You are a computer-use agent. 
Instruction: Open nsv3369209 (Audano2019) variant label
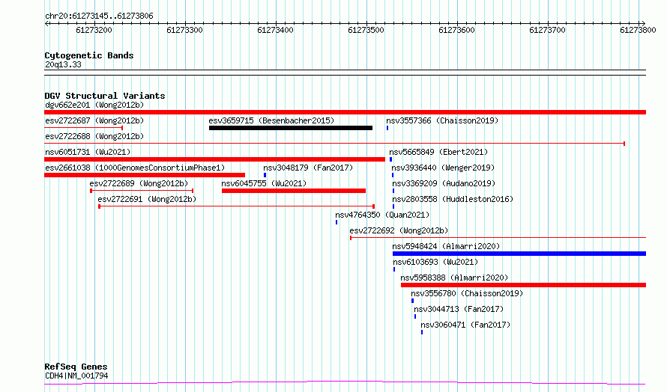click(444, 183)
